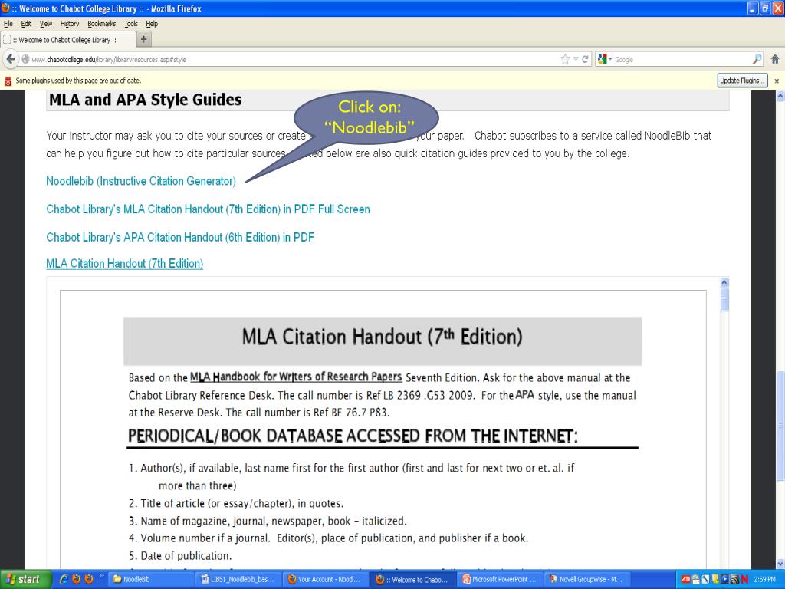
Task: Open the Edit menu
Action: 26,24
